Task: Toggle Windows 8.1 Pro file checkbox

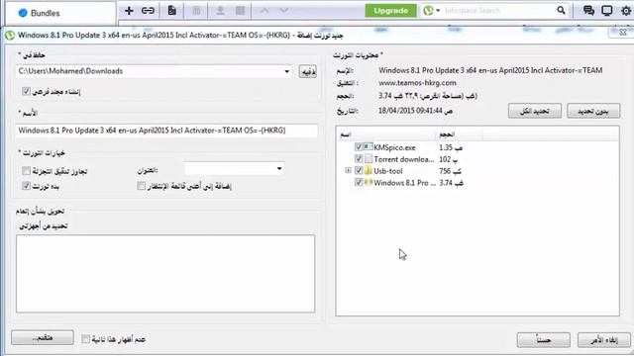Action: coord(359,182)
